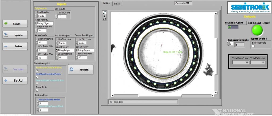Select the zoom magnifier tool
This screenshot has width=272, height=116.
tap(104, 12)
